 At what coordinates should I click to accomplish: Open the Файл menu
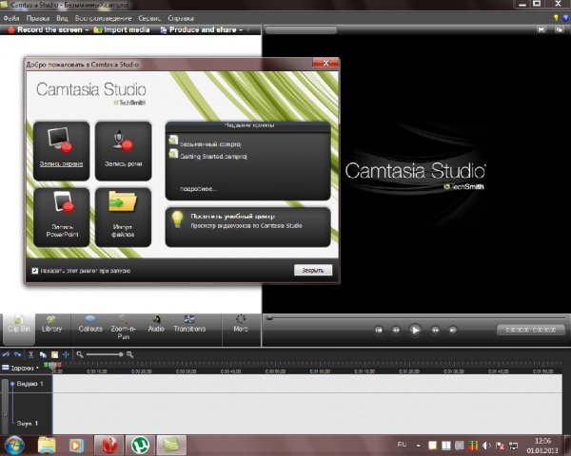pos(11,18)
